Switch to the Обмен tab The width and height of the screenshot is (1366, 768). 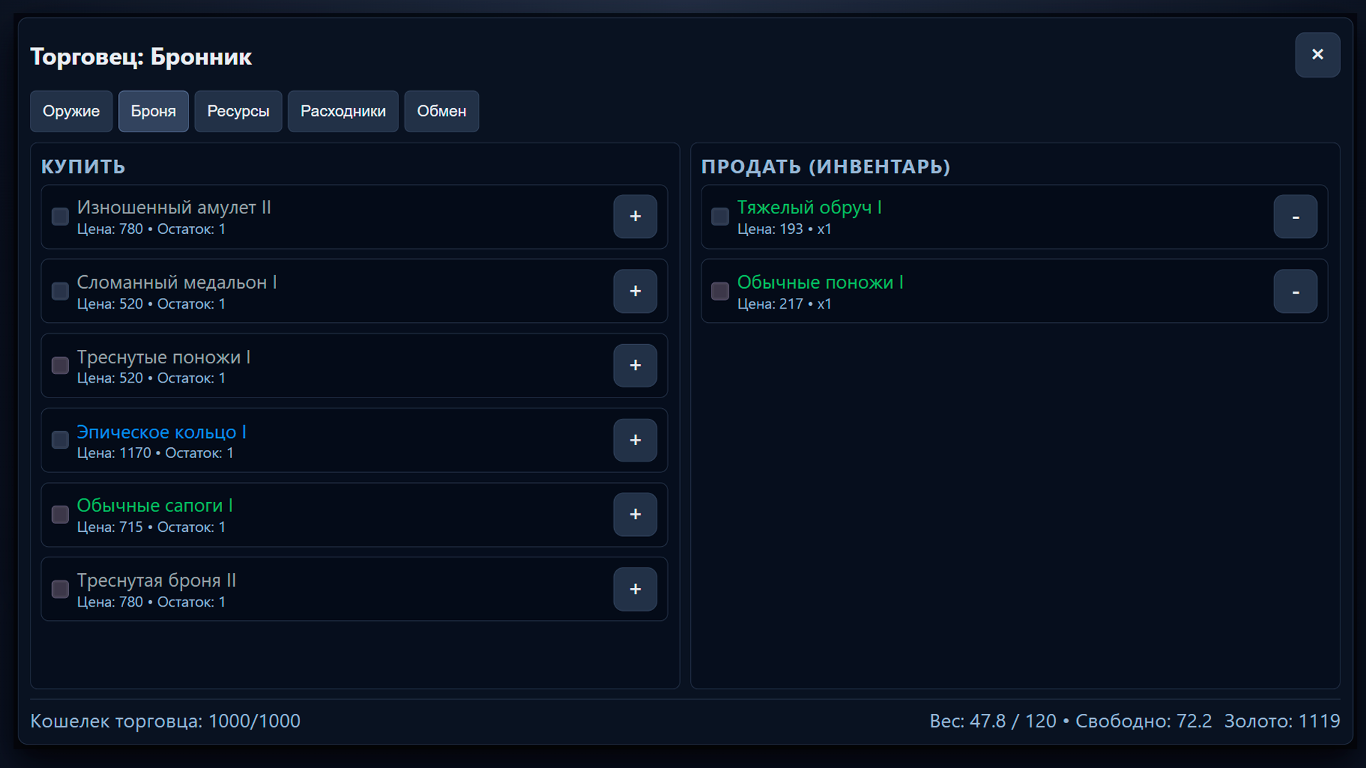click(441, 111)
